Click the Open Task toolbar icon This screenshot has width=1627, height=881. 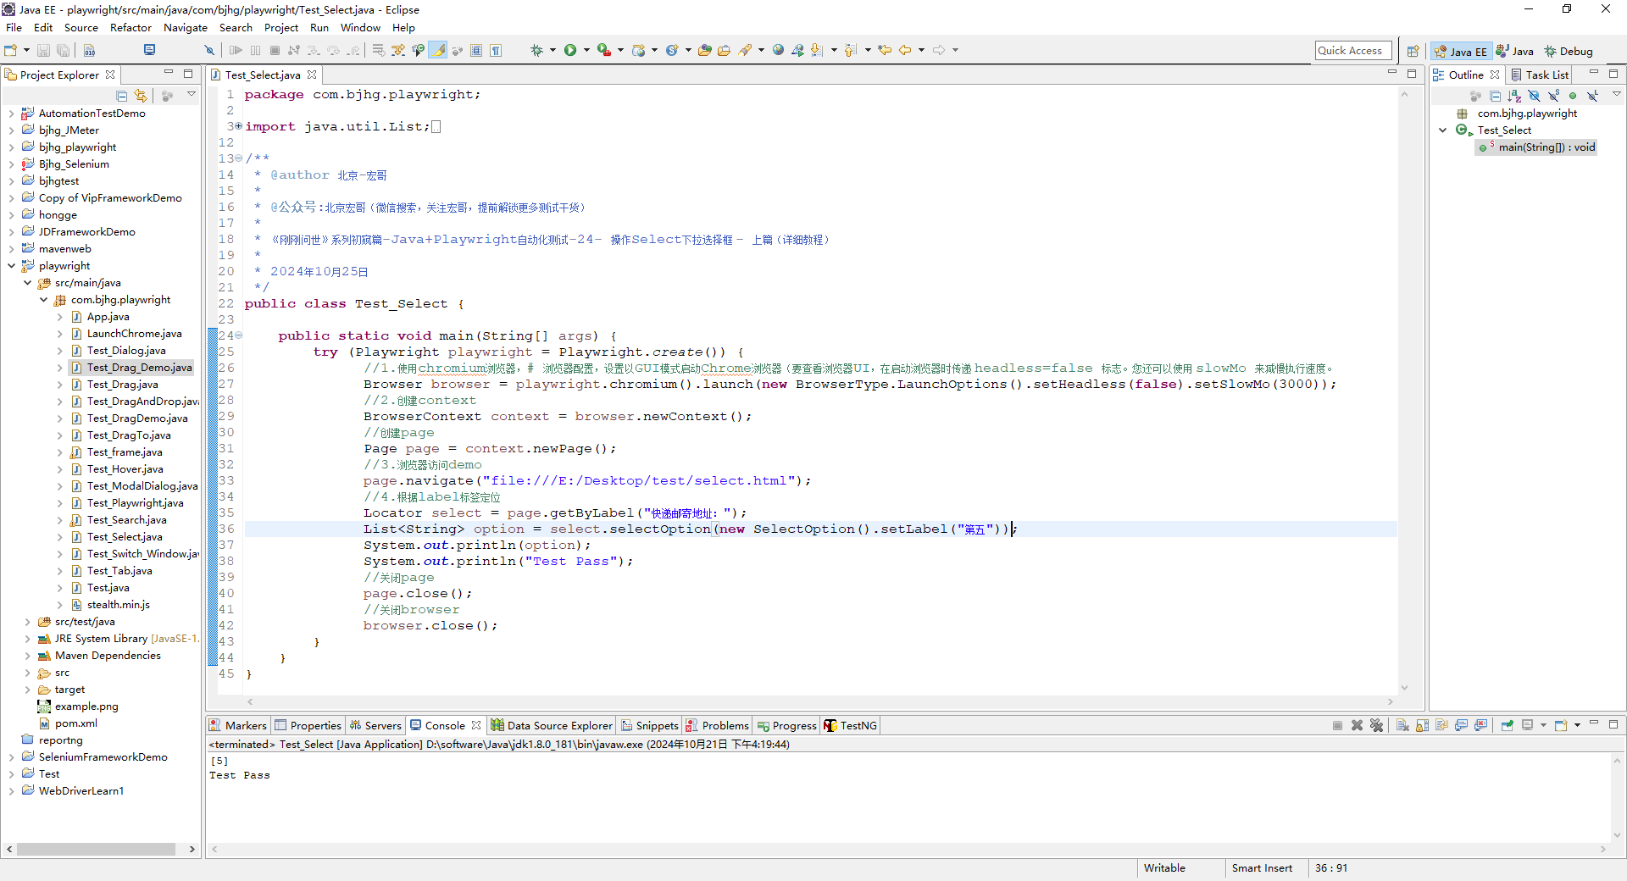click(x=724, y=50)
